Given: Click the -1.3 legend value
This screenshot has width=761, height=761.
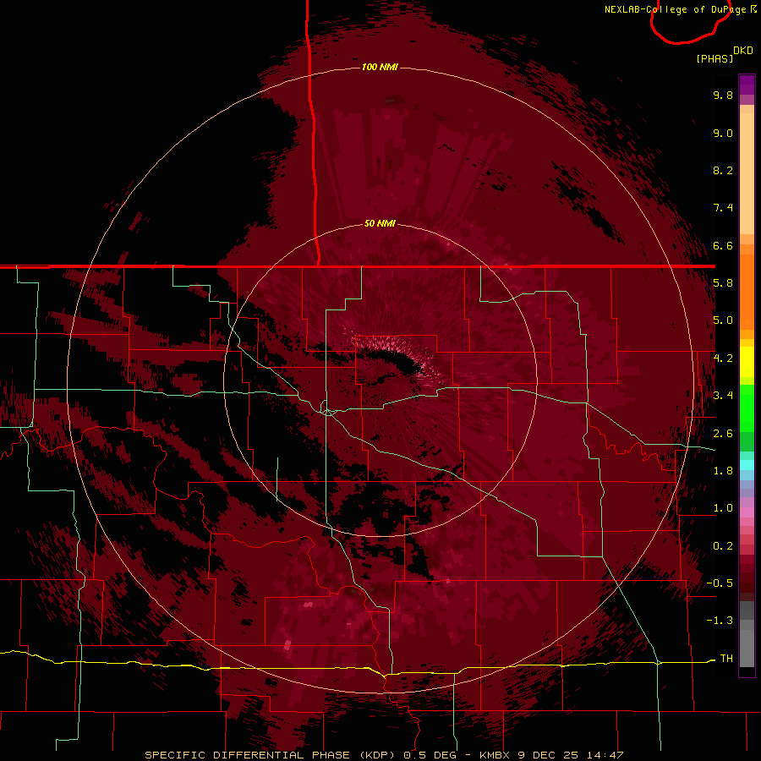Looking at the screenshot, I should 720,621.
